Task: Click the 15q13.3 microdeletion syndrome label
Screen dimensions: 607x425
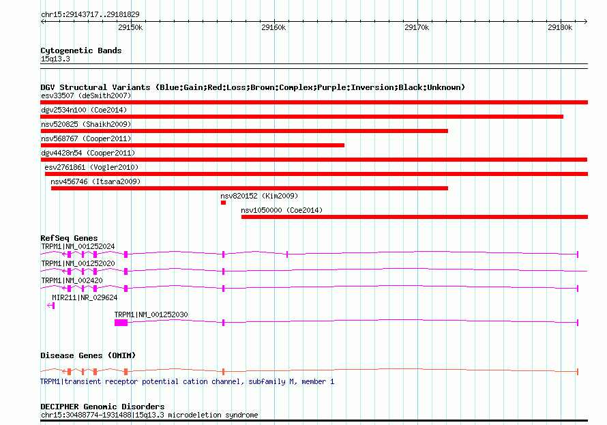Action: [x=149, y=415]
